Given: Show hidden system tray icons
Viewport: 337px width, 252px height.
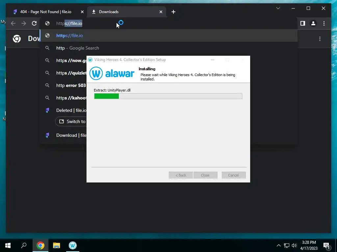Looking at the screenshot, I should (x=278, y=245).
